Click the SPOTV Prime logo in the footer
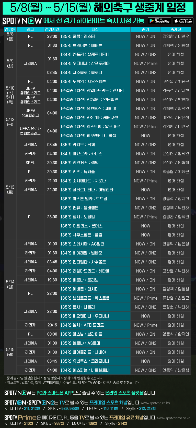Viewport: 196px width, 428px height. 20,418
